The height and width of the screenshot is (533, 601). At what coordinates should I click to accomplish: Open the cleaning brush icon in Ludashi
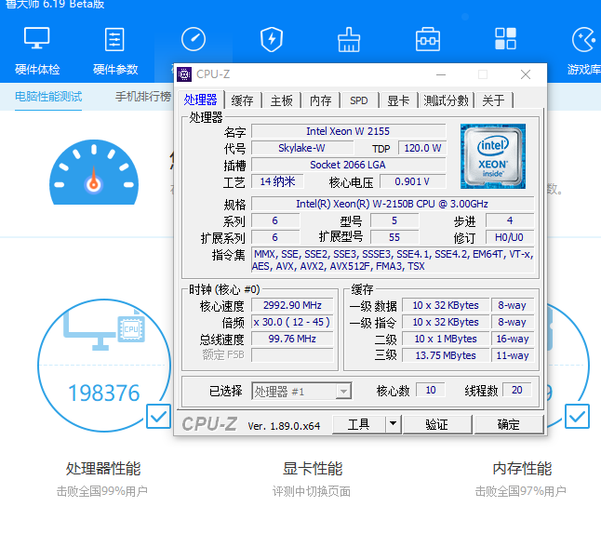pos(349,39)
